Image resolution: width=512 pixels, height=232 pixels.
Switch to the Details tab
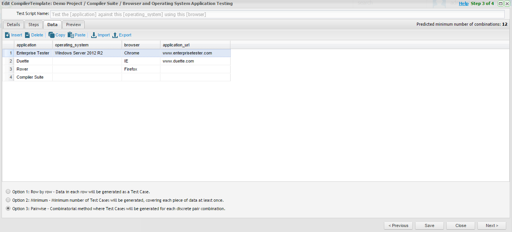pyautogui.click(x=13, y=25)
